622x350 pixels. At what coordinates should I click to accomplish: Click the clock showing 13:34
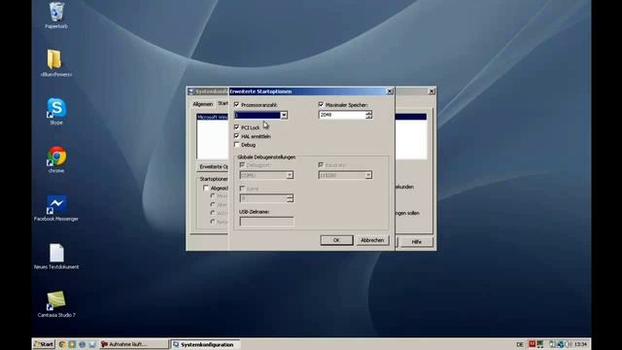click(580, 344)
